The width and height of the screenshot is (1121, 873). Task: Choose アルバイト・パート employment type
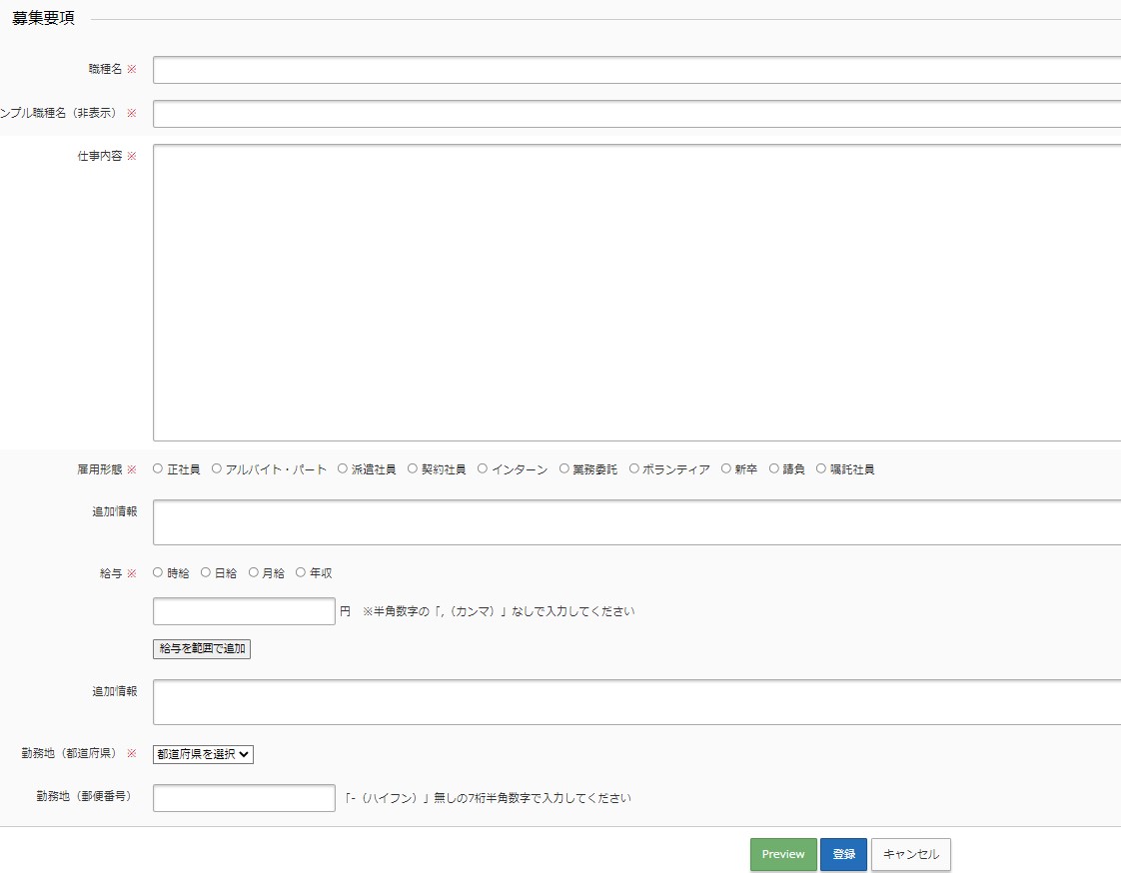tap(217, 468)
